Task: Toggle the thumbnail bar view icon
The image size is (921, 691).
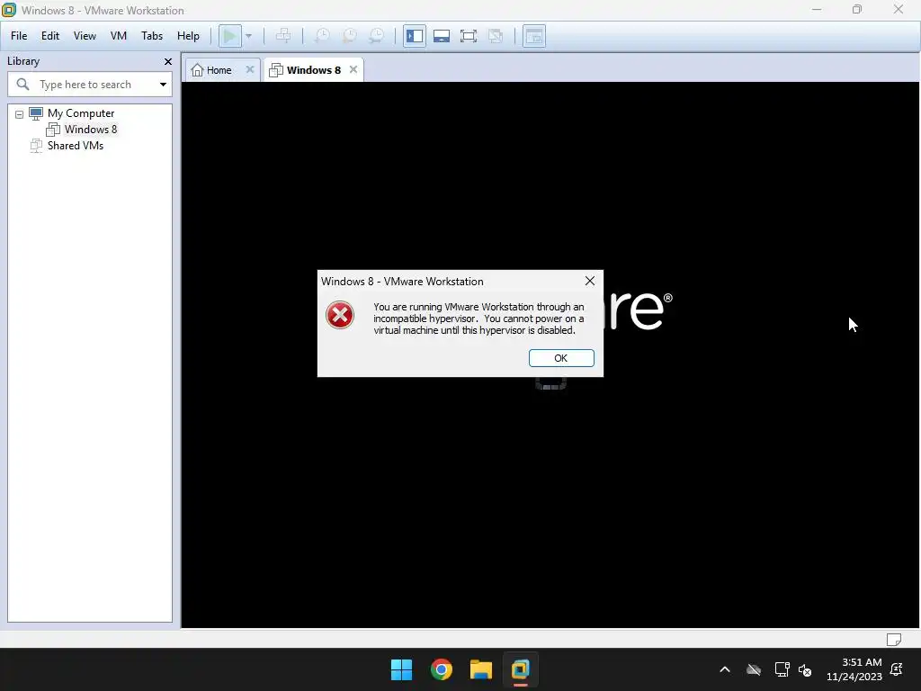Action: pyautogui.click(x=442, y=36)
